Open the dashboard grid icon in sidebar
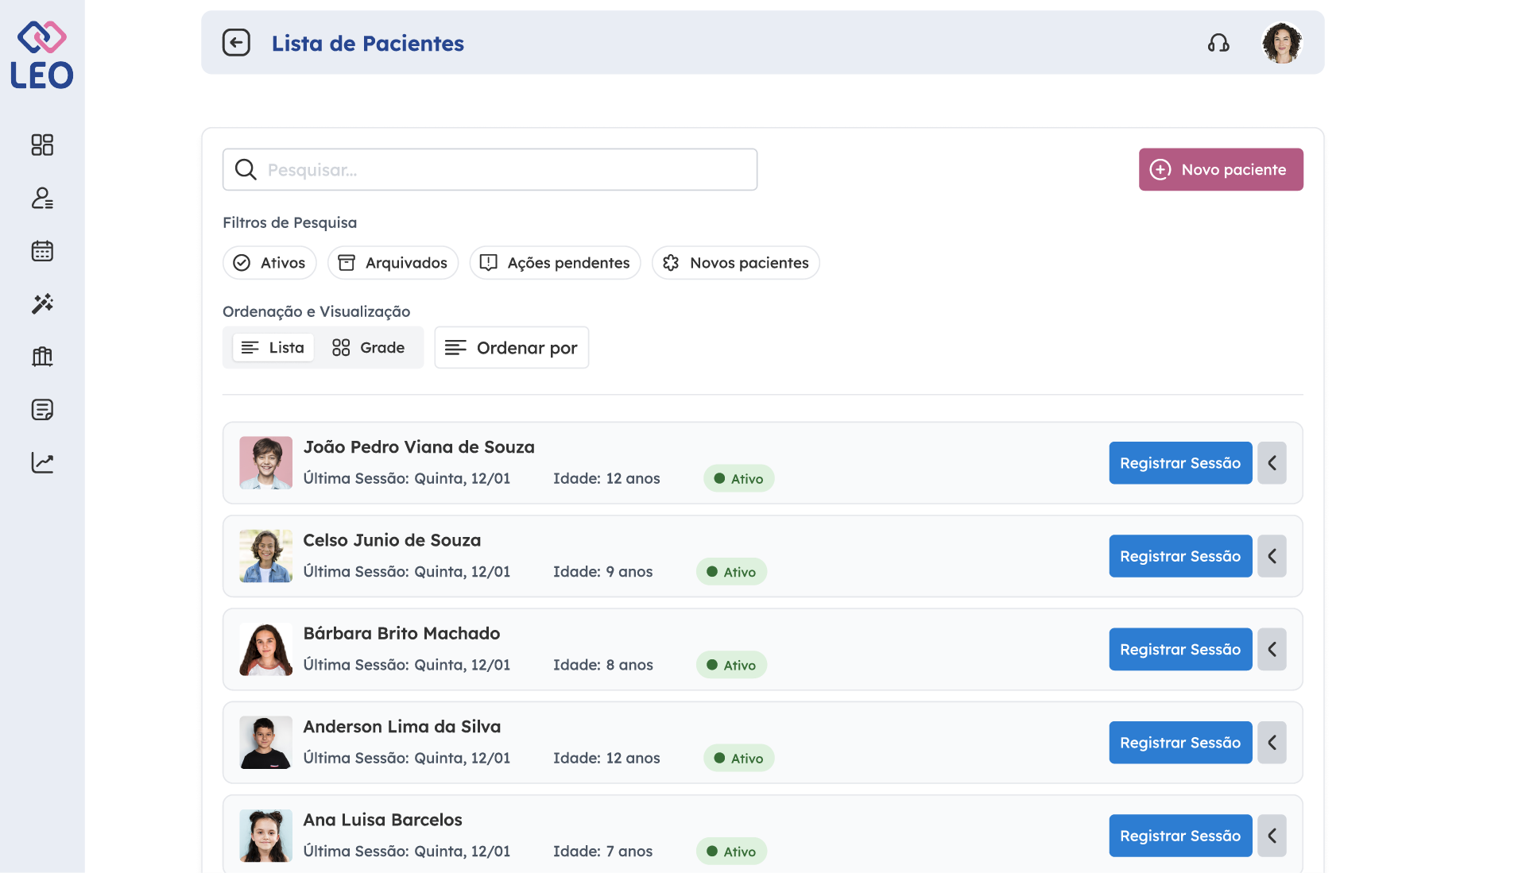1526x873 pixels. coord(42,145)
